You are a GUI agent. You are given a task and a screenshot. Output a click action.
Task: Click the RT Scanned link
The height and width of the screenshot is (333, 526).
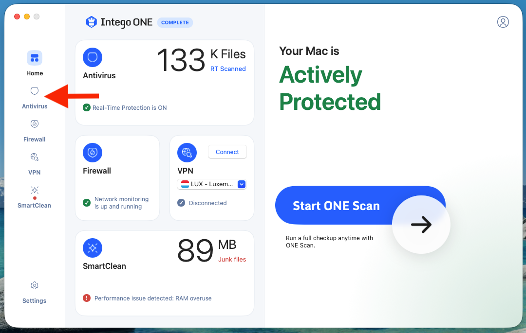click(228, 69)
